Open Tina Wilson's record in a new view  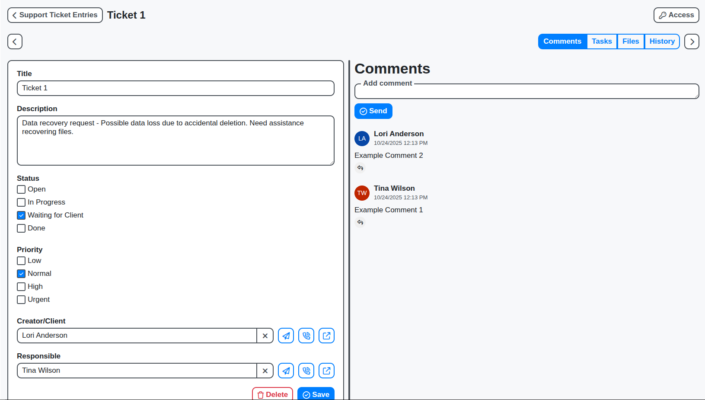[326, 371]
